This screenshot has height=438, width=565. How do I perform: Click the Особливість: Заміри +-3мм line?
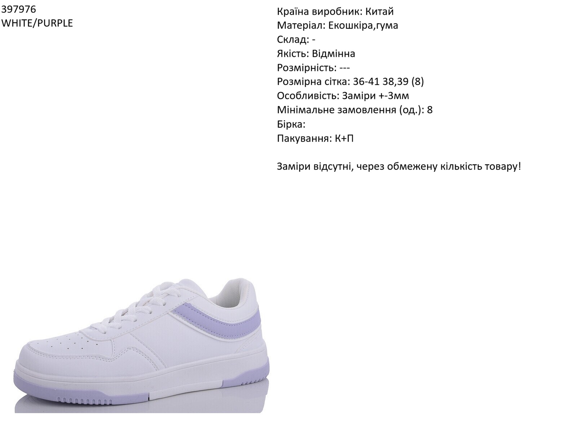(343, 96)
